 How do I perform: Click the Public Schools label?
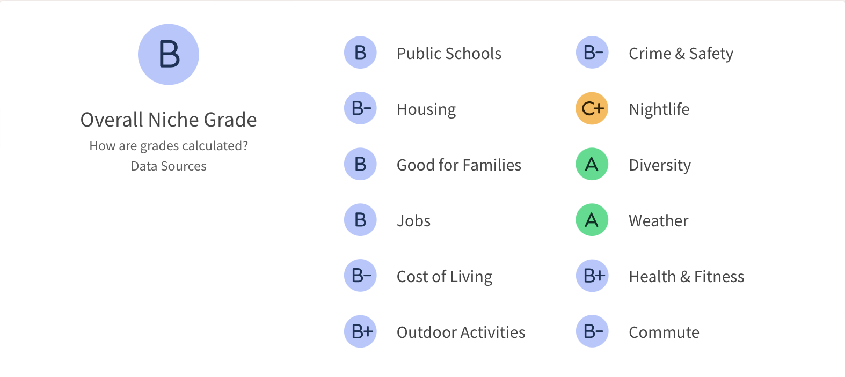tap(449, 53)
